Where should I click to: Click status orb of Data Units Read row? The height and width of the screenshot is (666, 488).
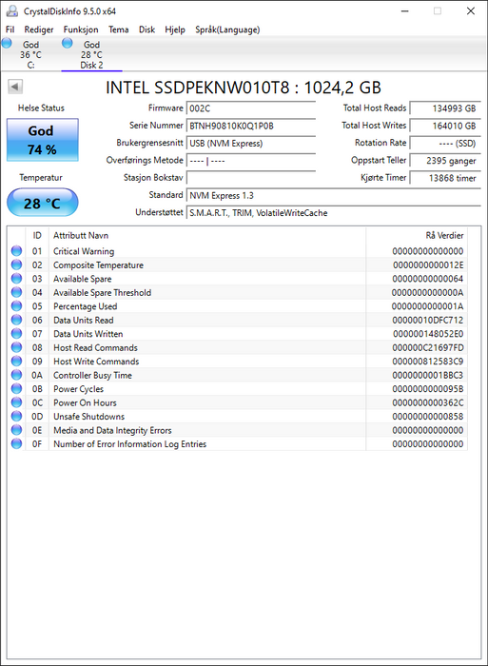(x=16, y=320)
